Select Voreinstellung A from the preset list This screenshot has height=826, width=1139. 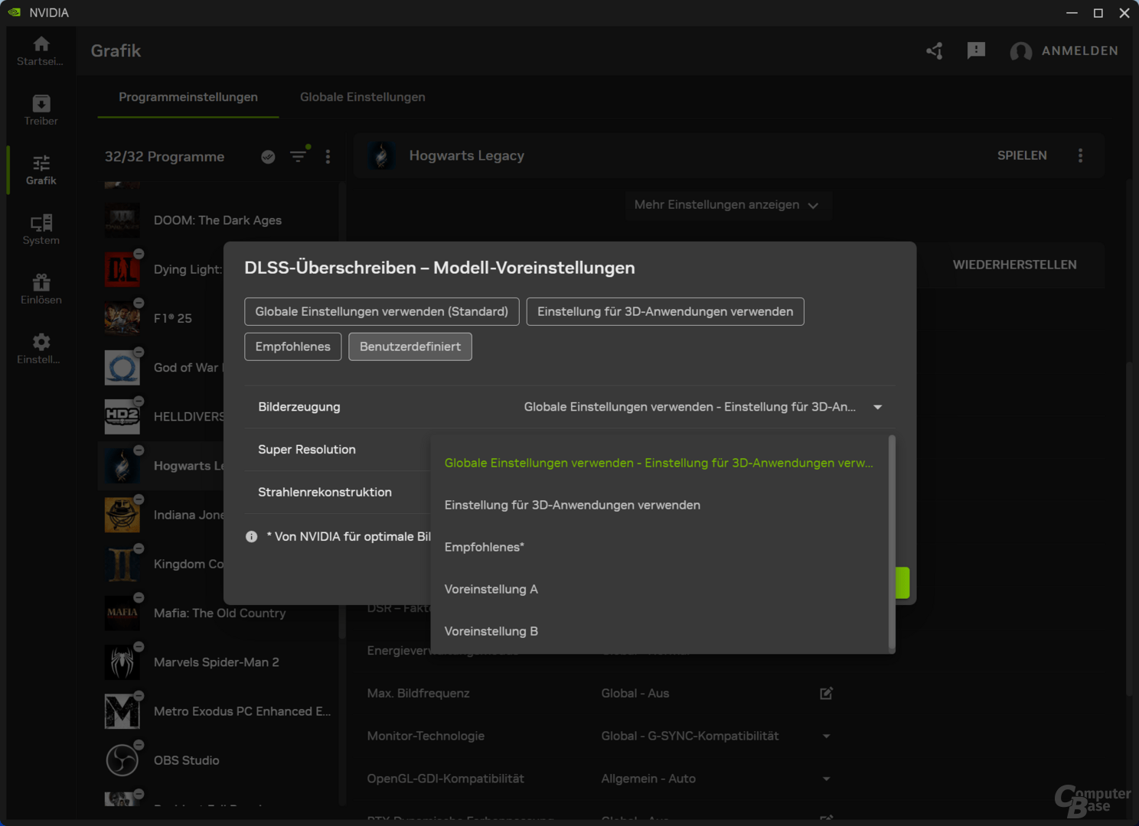(491, 589)
